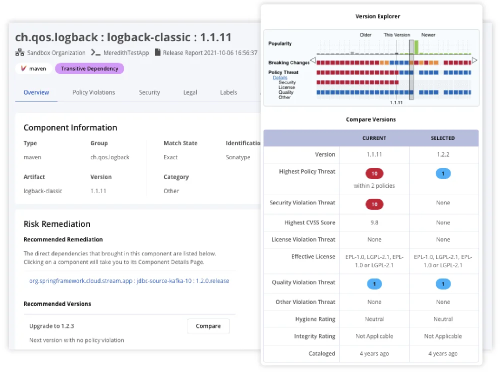Switch to the Overview tab
Screen dimensions: 503x373
pyautogui.click(x=36, y=92)
